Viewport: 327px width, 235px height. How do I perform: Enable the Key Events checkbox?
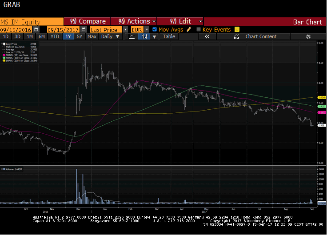pyautogui.click(x=198, y=30)
